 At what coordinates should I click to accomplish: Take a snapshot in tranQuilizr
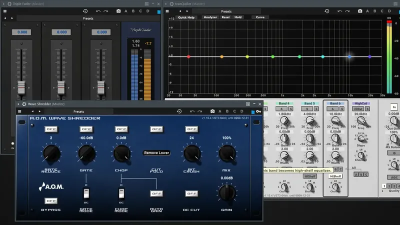(x=360, y=11)
